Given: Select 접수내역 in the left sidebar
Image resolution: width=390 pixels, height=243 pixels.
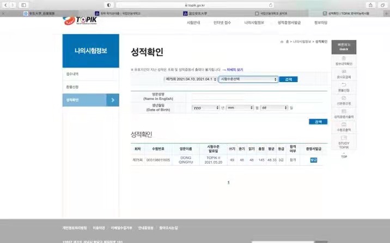Looking at the screenshot, I should [91, 74].
